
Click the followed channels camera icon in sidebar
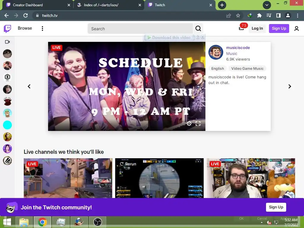(7, 42)
